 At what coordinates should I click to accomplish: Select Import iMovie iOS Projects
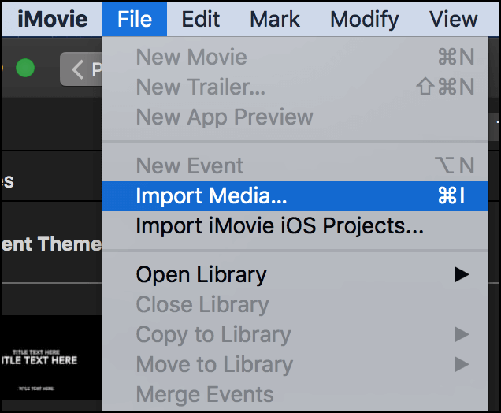280,226
